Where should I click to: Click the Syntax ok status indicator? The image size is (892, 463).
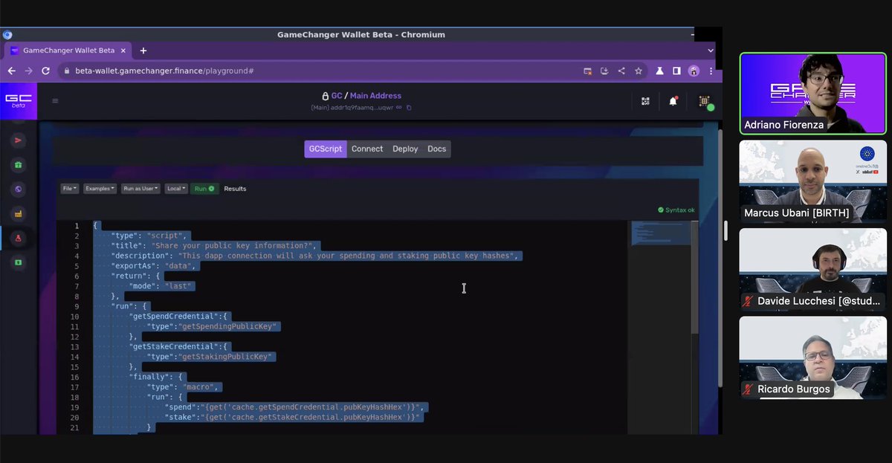click(676, 210)
